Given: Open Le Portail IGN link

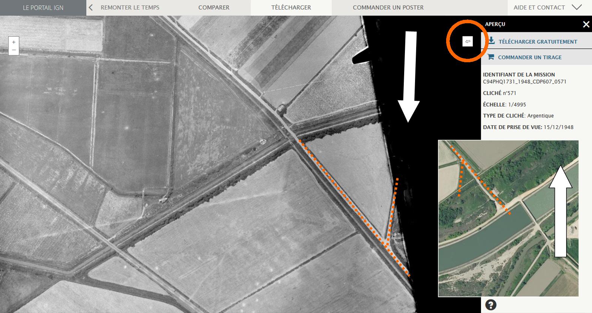Looking at the screenshot, I should point(43,7).
